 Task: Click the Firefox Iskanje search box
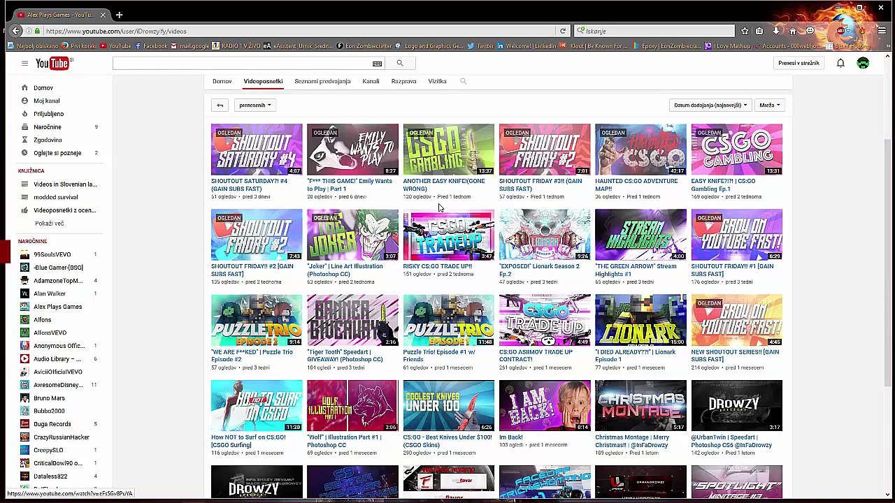coord(657,31)
